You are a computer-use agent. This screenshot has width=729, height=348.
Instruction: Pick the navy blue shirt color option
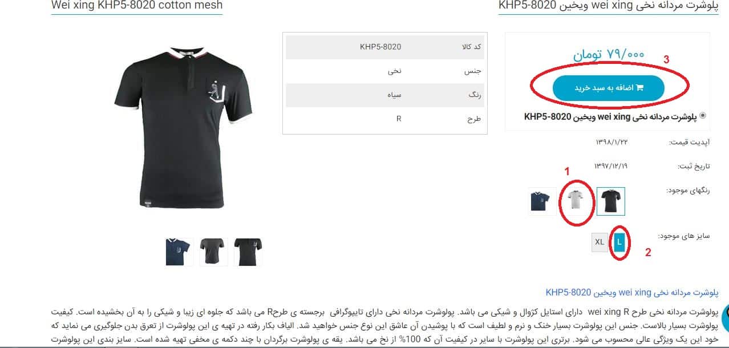click(x=542, y=201)
